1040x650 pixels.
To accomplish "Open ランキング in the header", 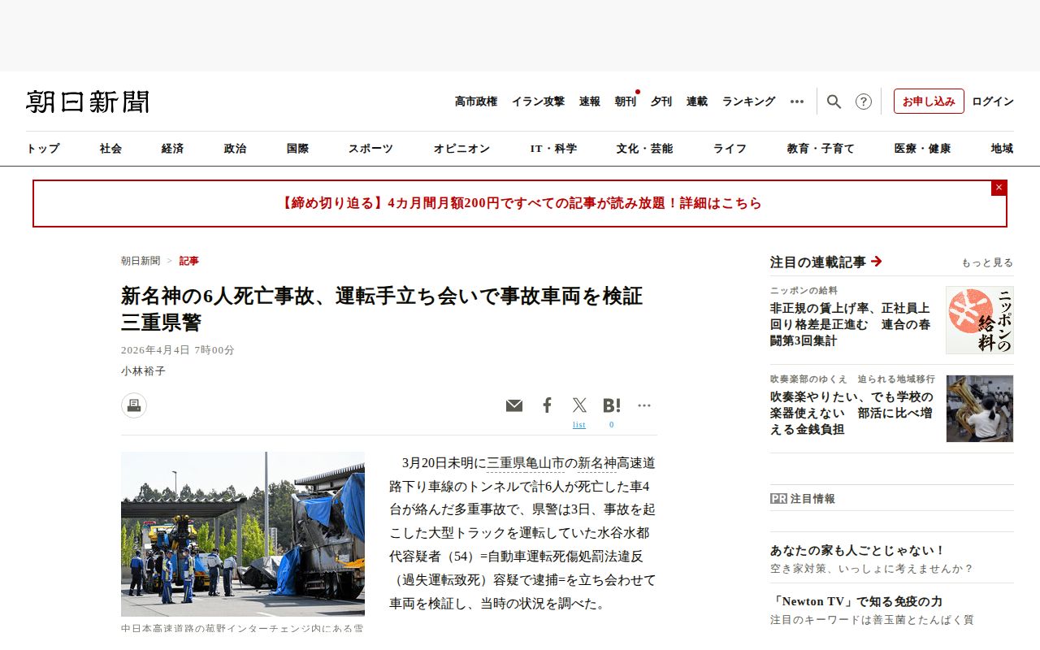I will (749, 102).
